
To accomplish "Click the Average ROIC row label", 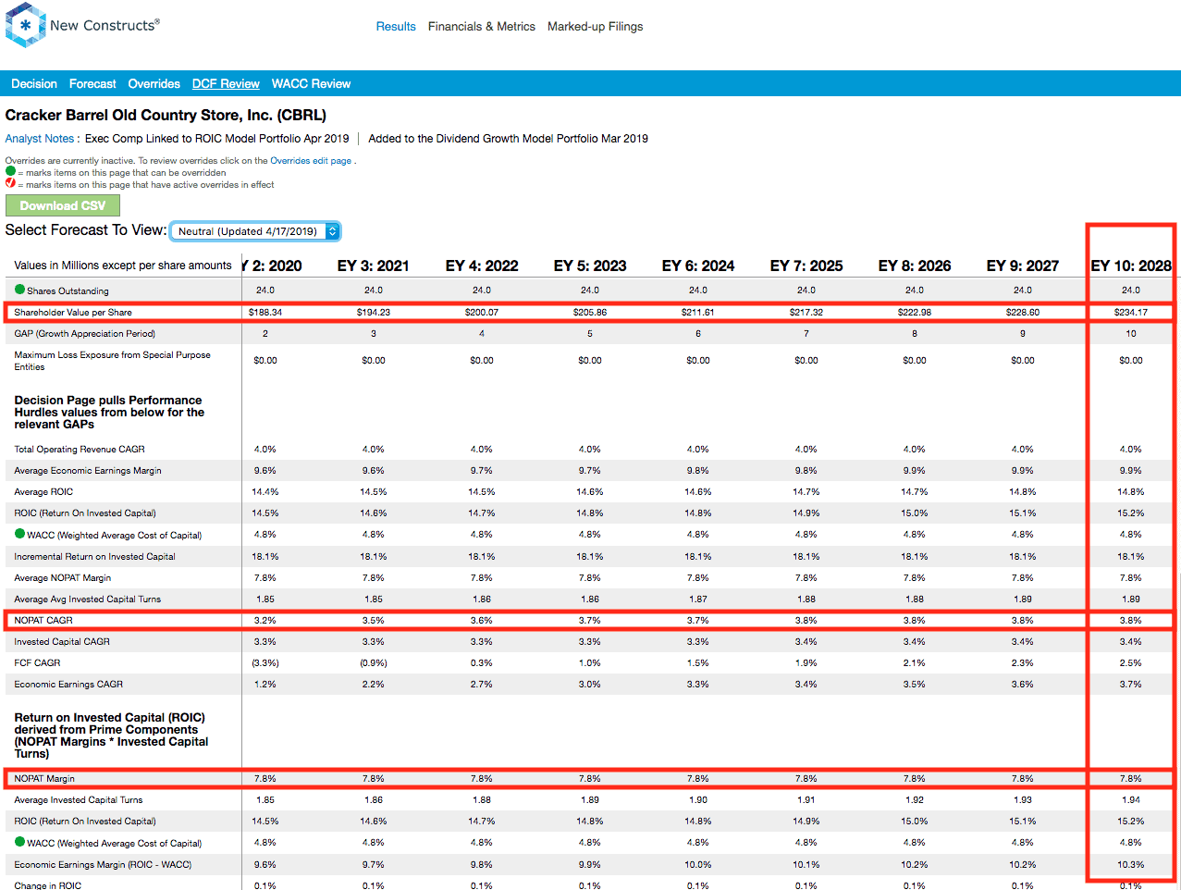I will click(x=43, y=492).
